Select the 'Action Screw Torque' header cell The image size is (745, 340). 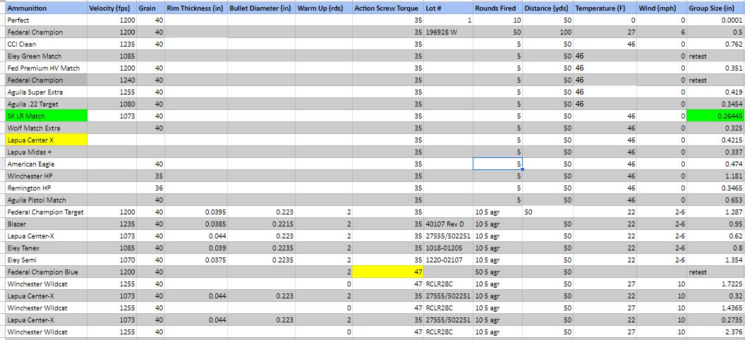(x=388, y=8)
